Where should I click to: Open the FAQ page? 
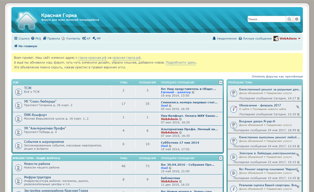pyautogui.click(x=36, y=39)
